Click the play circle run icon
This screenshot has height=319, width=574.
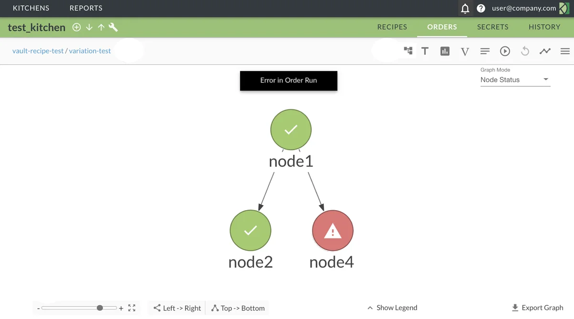(505, 51)
